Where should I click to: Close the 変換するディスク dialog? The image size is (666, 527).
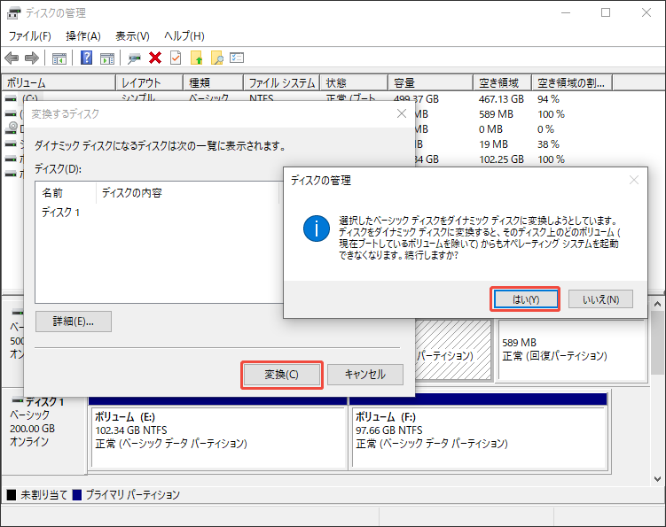(402, 113)
